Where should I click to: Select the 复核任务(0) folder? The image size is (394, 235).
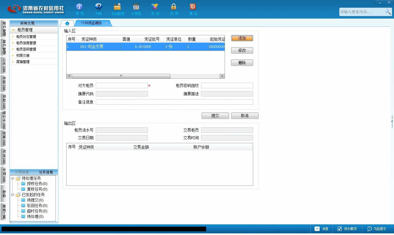(34, 189)
